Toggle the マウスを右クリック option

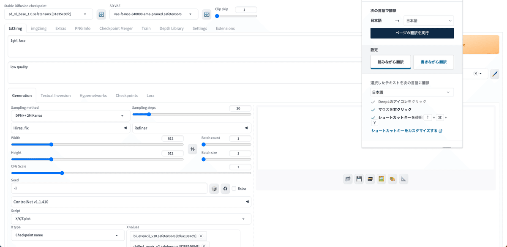373,110
